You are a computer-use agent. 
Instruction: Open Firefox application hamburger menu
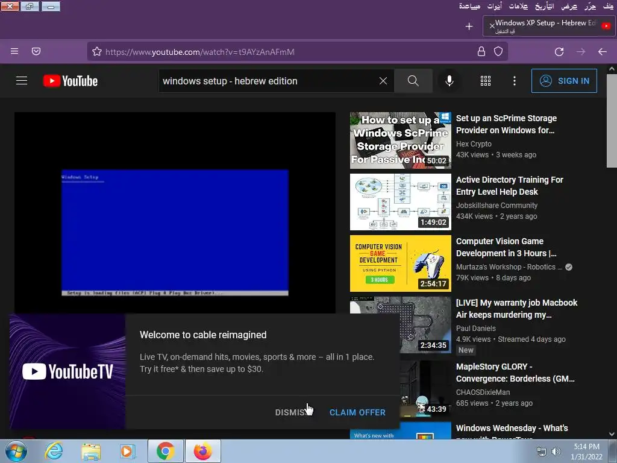[x=14, y=51]
